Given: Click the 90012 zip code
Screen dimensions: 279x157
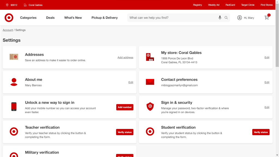Looking at the screenshot, I should [x=14, y=5].
